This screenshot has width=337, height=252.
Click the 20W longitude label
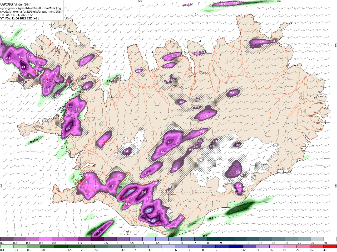pyautogui.click(x=140, y=1)
